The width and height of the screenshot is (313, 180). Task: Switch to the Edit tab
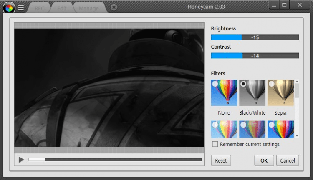(61, 8)
